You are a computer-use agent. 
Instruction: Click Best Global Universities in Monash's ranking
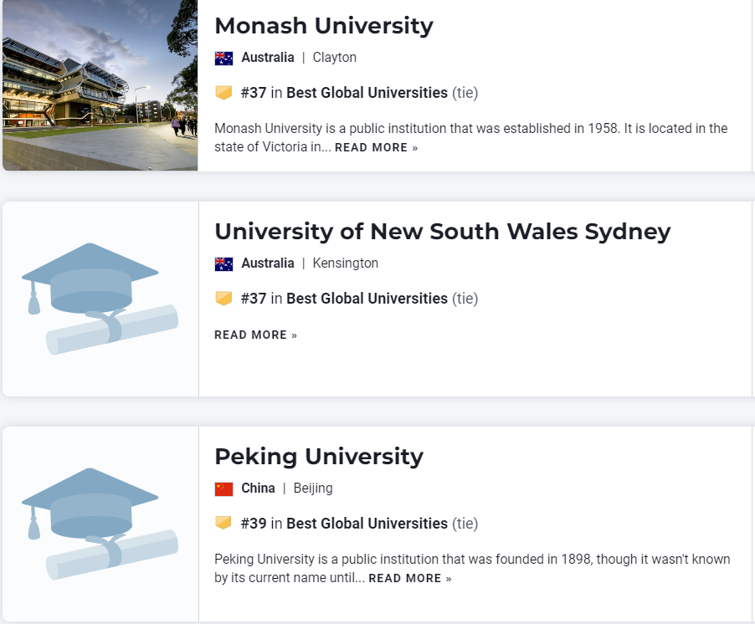coord(367,93)
